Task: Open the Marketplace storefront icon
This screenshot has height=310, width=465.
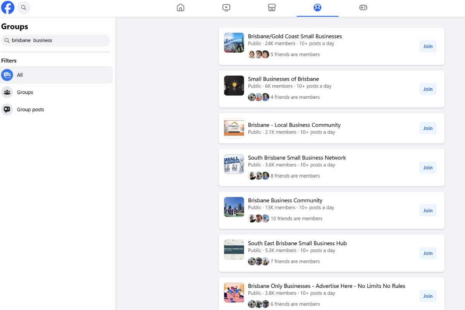Action: 272,7
